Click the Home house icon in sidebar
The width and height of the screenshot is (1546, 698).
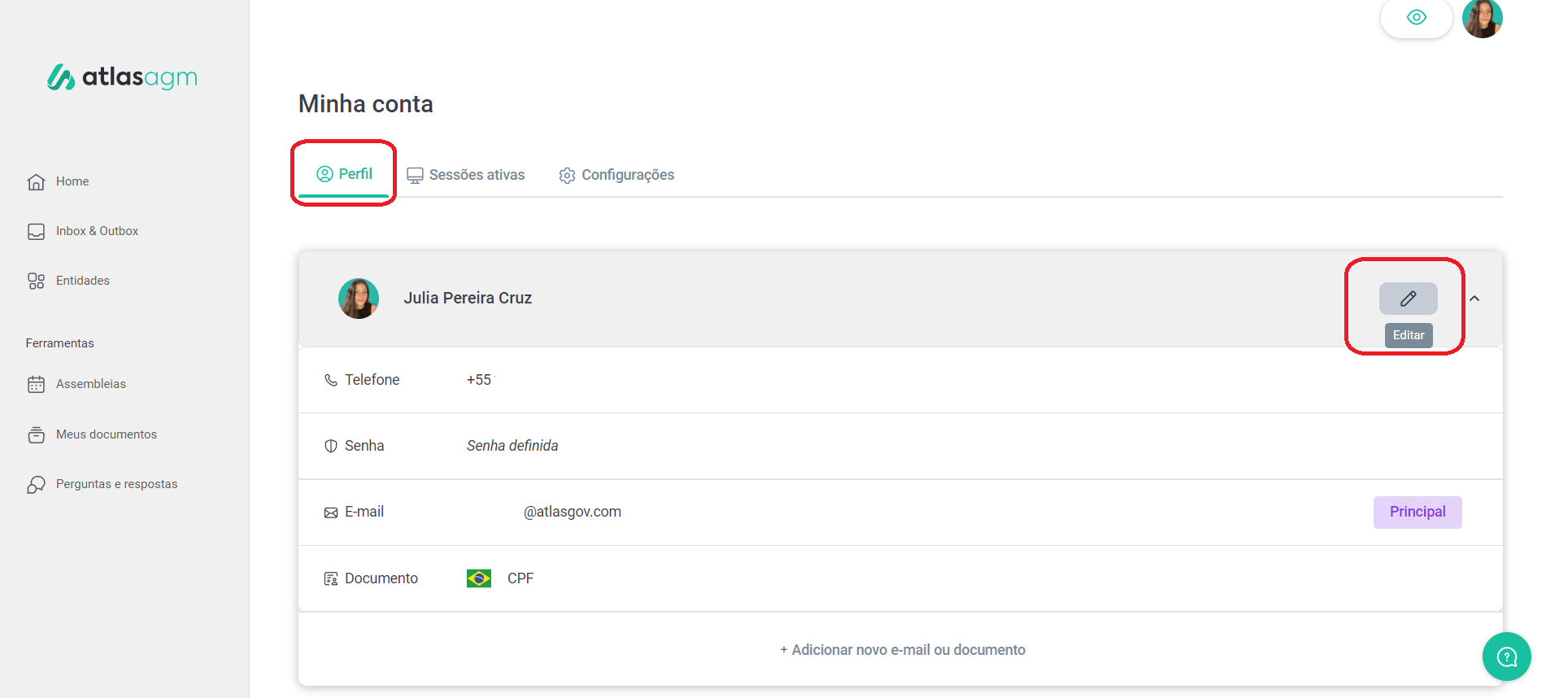[36, 181]
